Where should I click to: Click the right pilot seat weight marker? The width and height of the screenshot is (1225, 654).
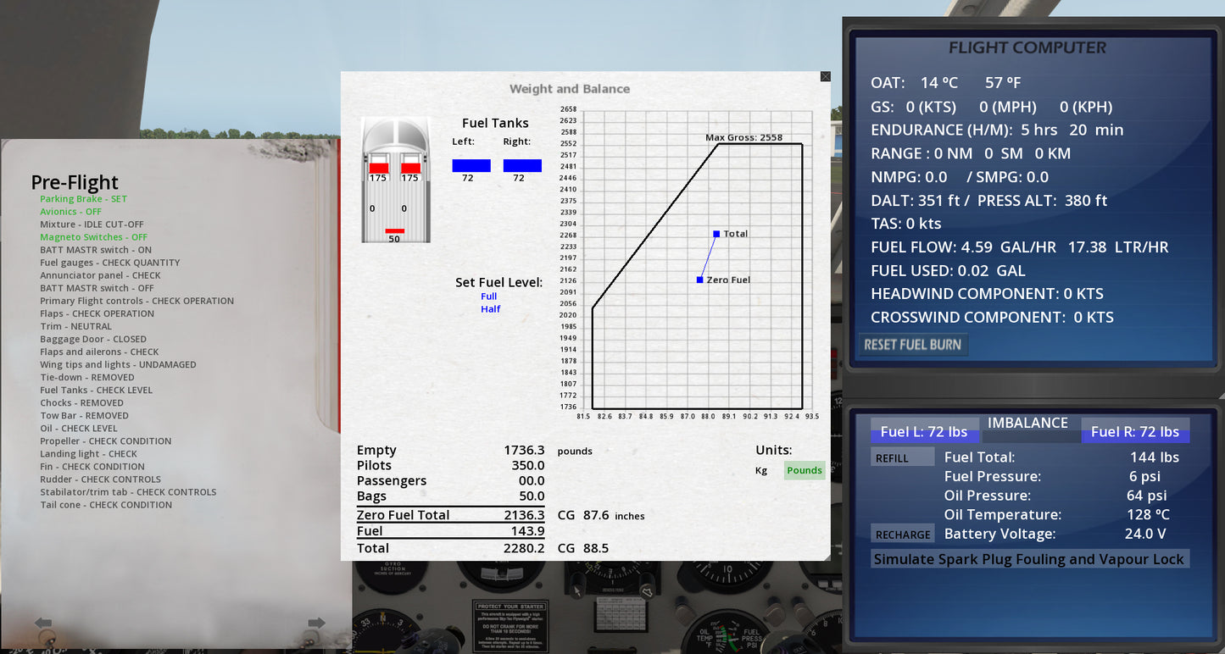(x=410, y=168)
